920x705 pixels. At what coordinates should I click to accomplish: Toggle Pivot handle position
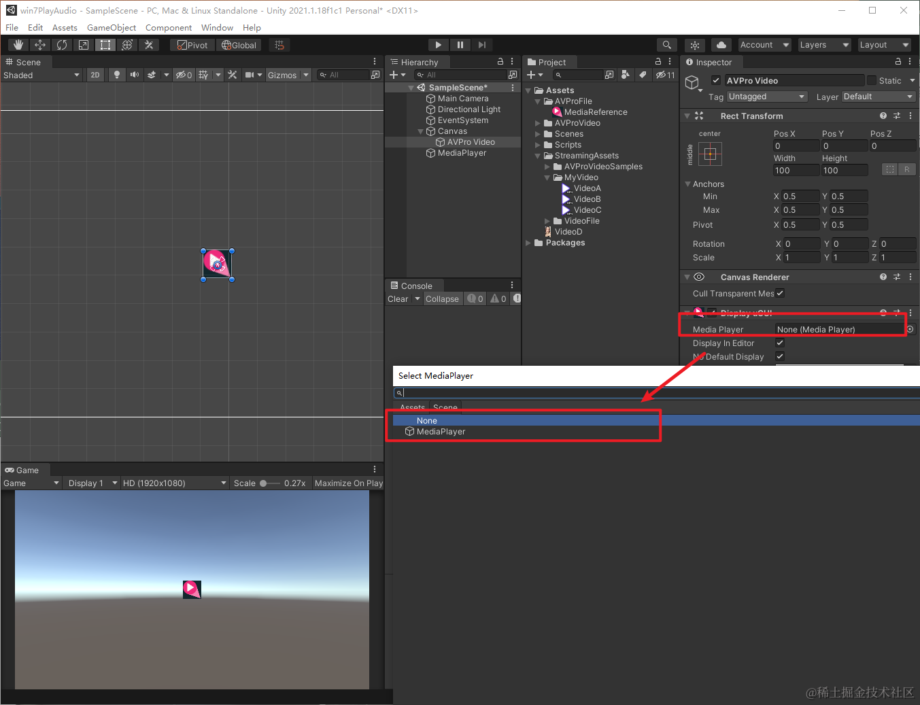192,45
